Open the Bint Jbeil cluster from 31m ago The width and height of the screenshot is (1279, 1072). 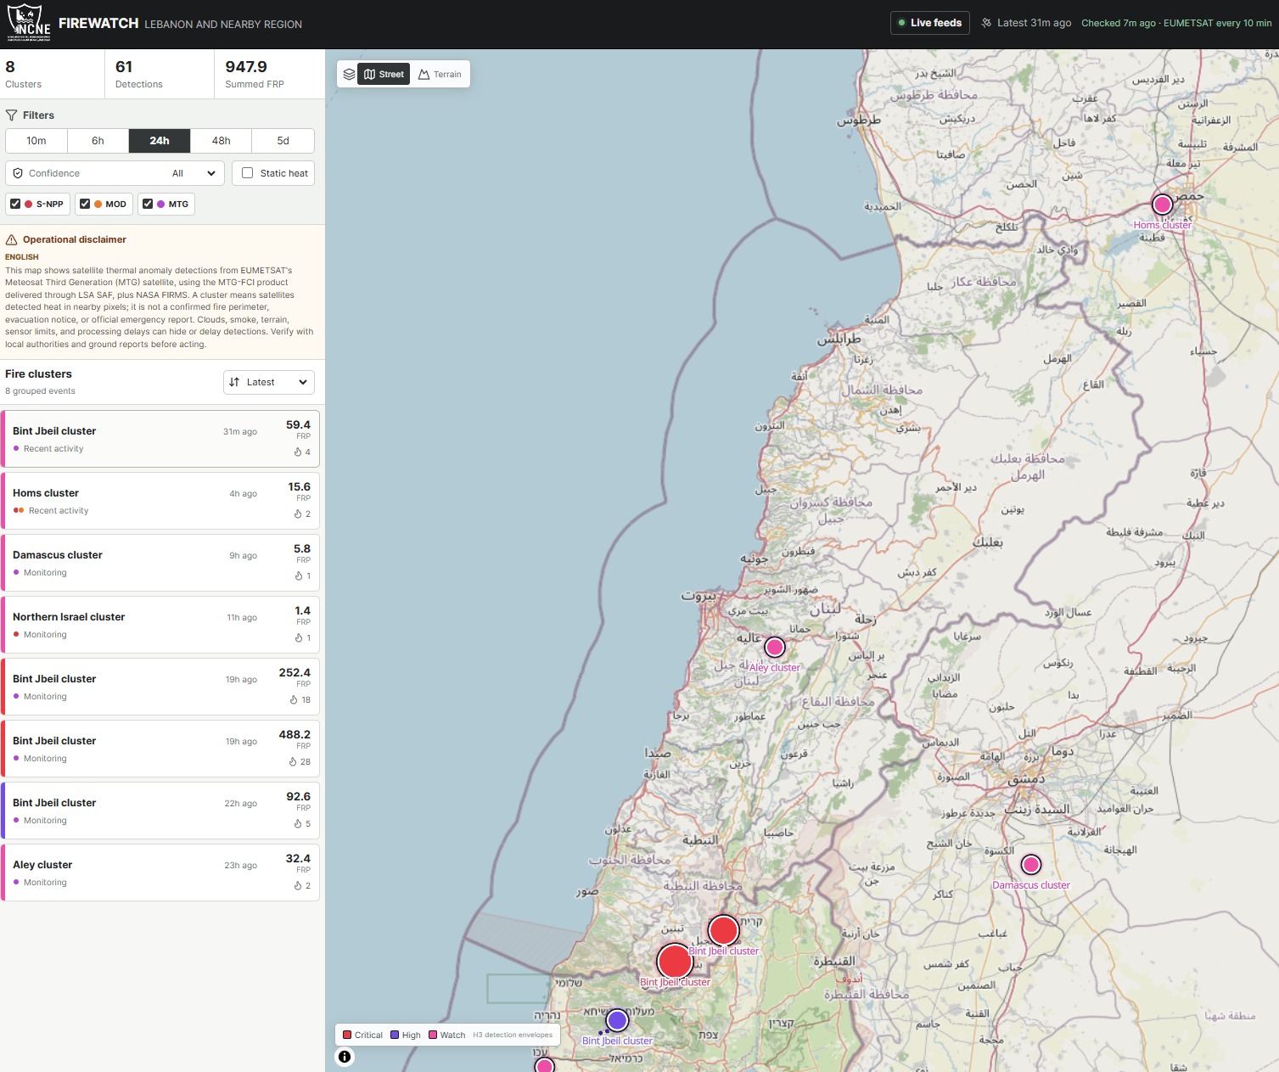tap(160, 439)
